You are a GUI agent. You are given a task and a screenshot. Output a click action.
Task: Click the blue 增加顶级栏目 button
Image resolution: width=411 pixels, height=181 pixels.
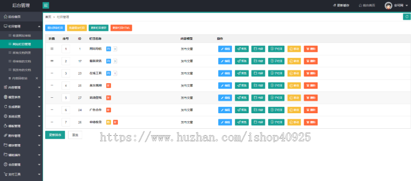[x=55, y=28]
